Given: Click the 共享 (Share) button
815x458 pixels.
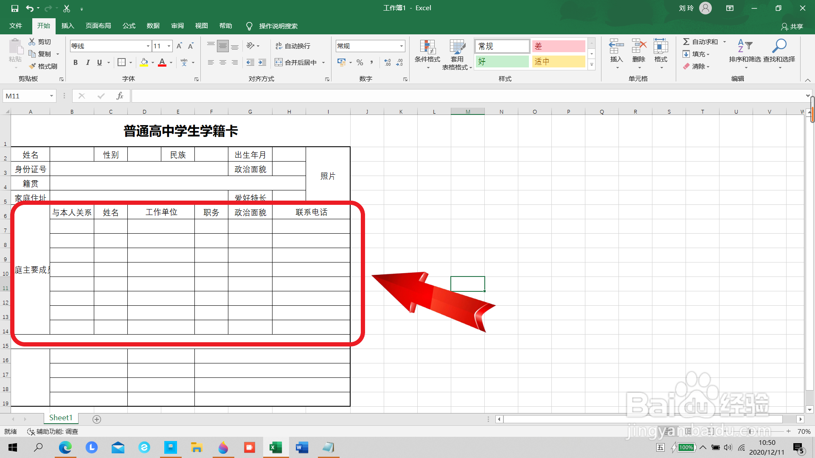Looking at the screenshot, I should click(x=793, y=26).
